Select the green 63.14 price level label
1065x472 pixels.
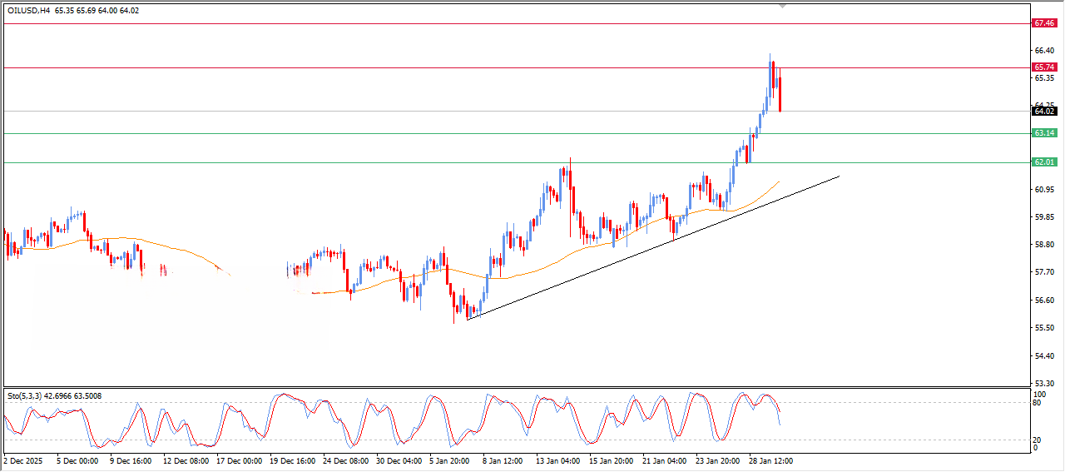pyautogui.click(x=1043, y=133)
